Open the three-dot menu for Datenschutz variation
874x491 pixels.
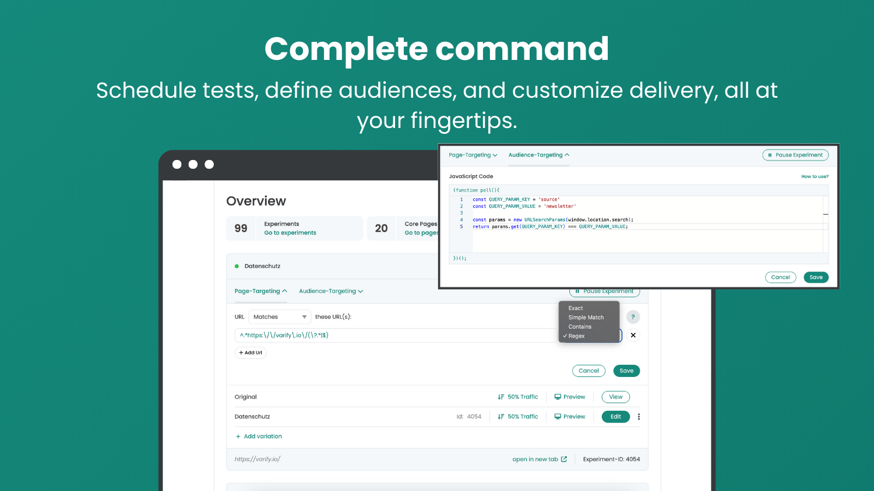(x=639, y=417)
